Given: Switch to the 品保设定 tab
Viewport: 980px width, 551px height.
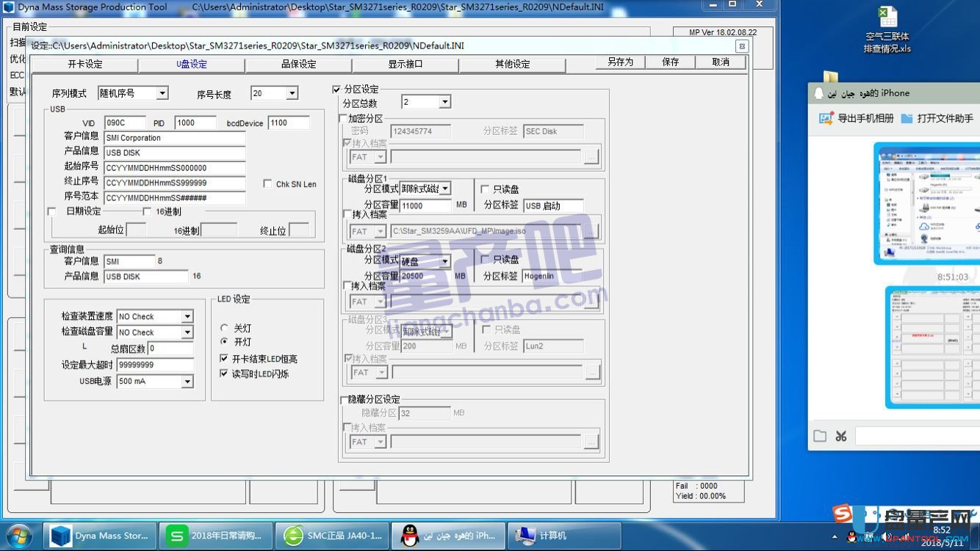Looking at the screenshot, I should click(x=297, y=65).
